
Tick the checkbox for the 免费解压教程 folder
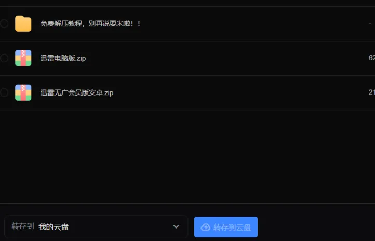click(4, 24)
